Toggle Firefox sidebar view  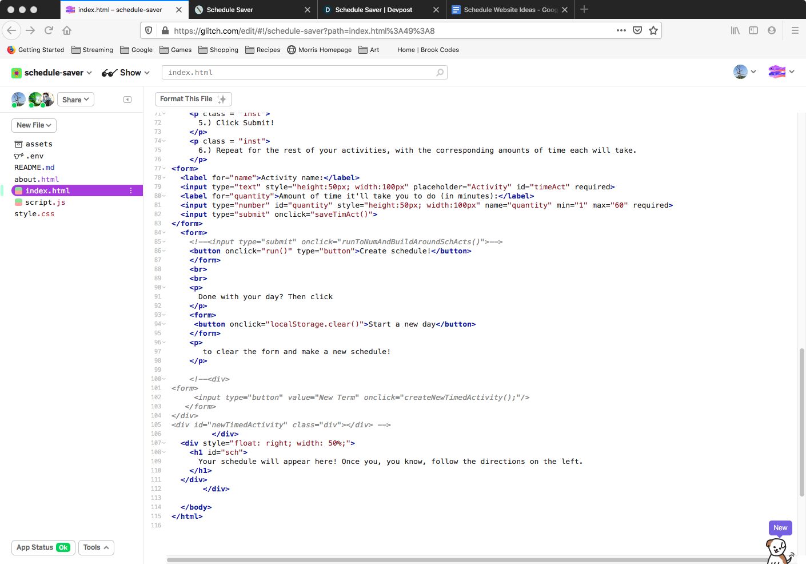pos(753,30)
